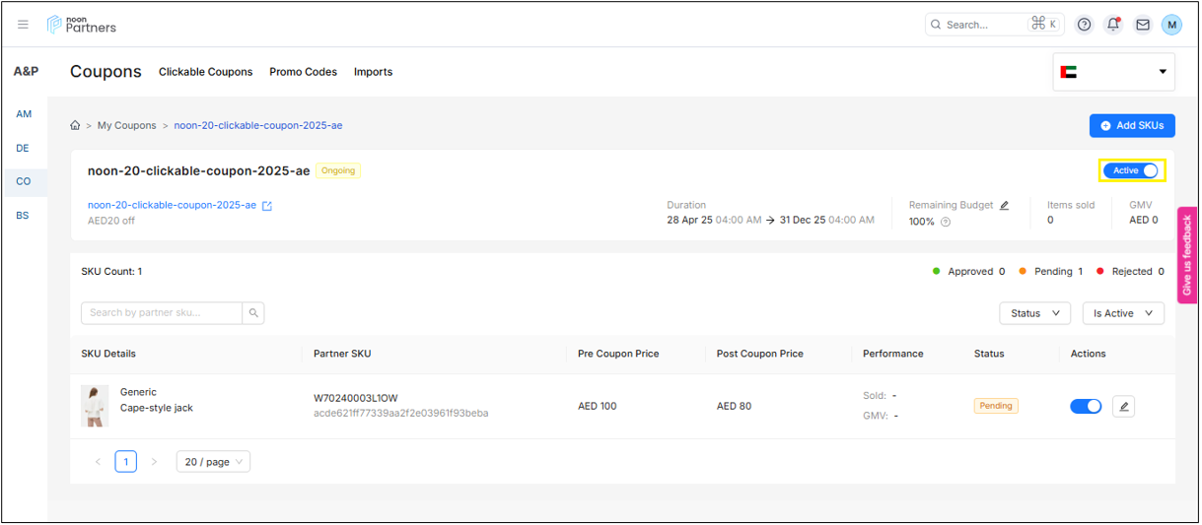The image size is (1202, 525).
Task: Open the mail messages icon
Action: click(1143, 25)
